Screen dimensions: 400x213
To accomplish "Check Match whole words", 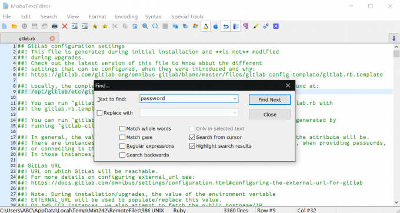I will 122,129.
